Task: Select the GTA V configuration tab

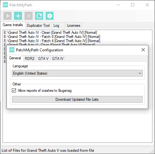Action: click(43, 59)
